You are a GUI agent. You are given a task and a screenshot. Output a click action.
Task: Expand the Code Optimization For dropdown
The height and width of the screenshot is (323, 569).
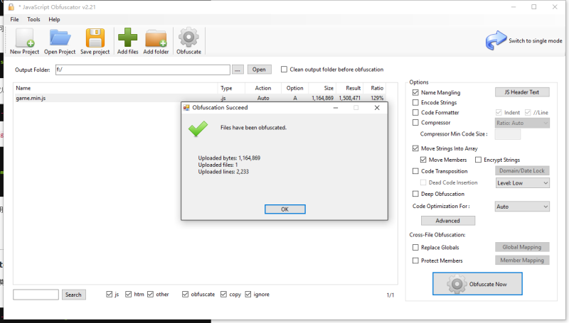(x=522, y=207)
